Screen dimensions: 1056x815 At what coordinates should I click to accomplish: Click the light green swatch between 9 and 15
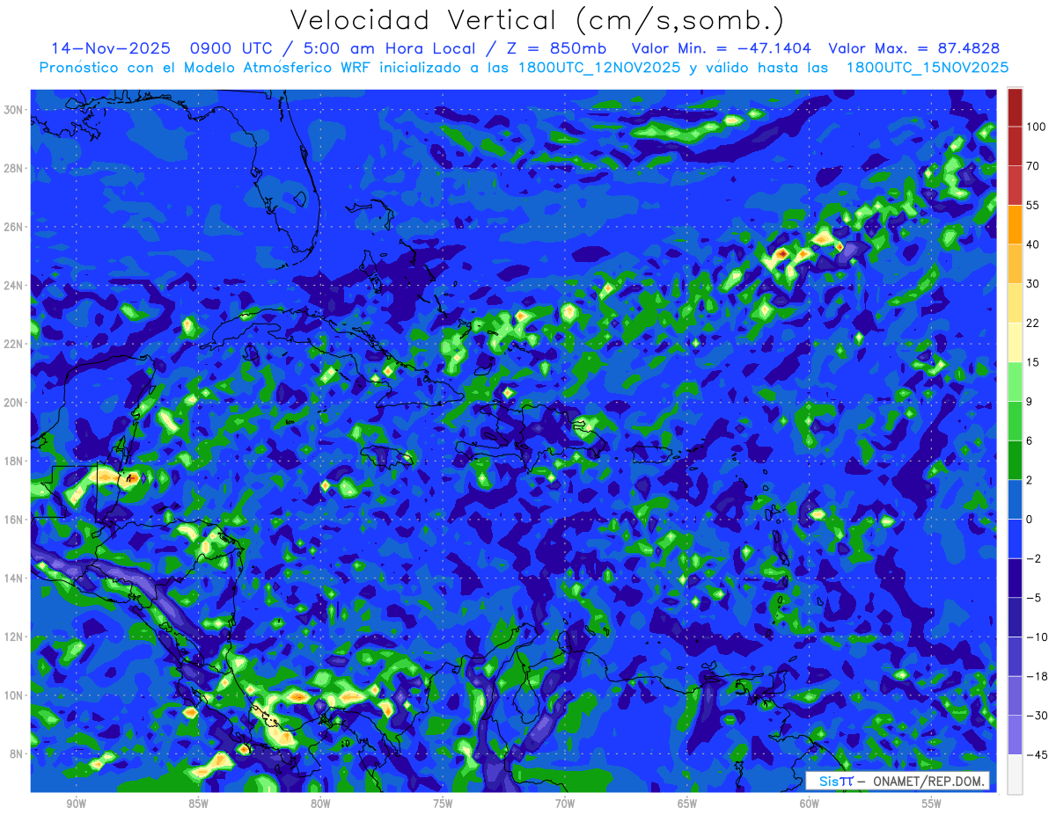[1015, 382]
